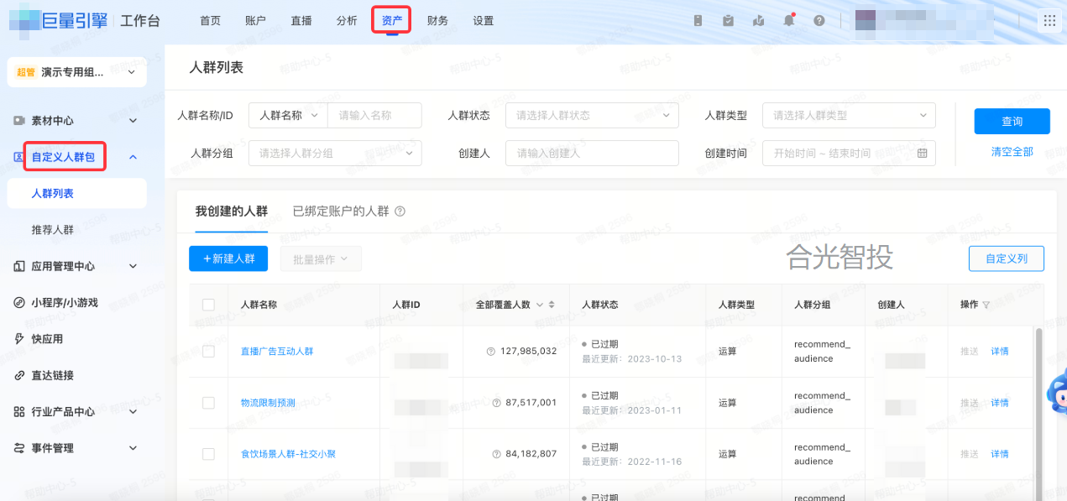Open the 演示专用组 account switcher
This screenshot has width=1067, height=501.
(x=76, y=72)
